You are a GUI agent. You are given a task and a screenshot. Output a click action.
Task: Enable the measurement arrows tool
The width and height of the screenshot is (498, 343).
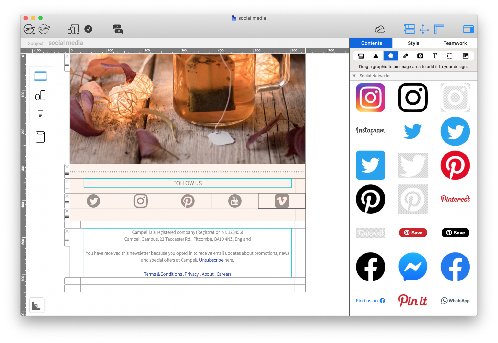click(424, 29)
